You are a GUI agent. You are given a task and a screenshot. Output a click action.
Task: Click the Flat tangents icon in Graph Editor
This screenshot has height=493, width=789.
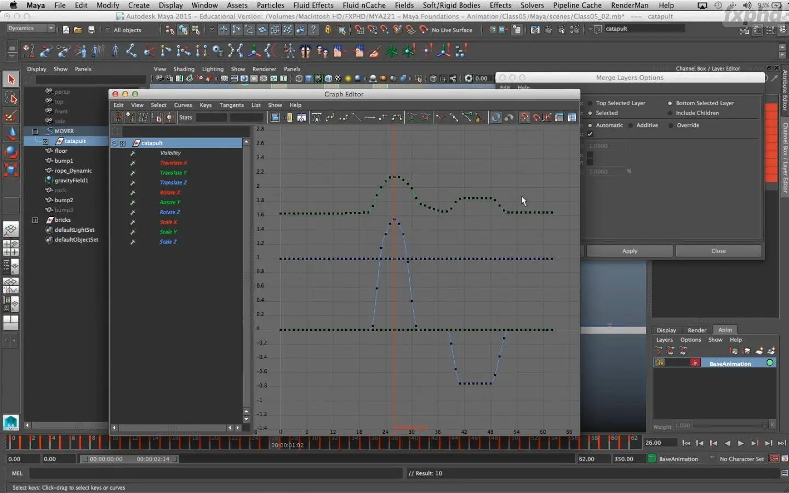point(370,117)
